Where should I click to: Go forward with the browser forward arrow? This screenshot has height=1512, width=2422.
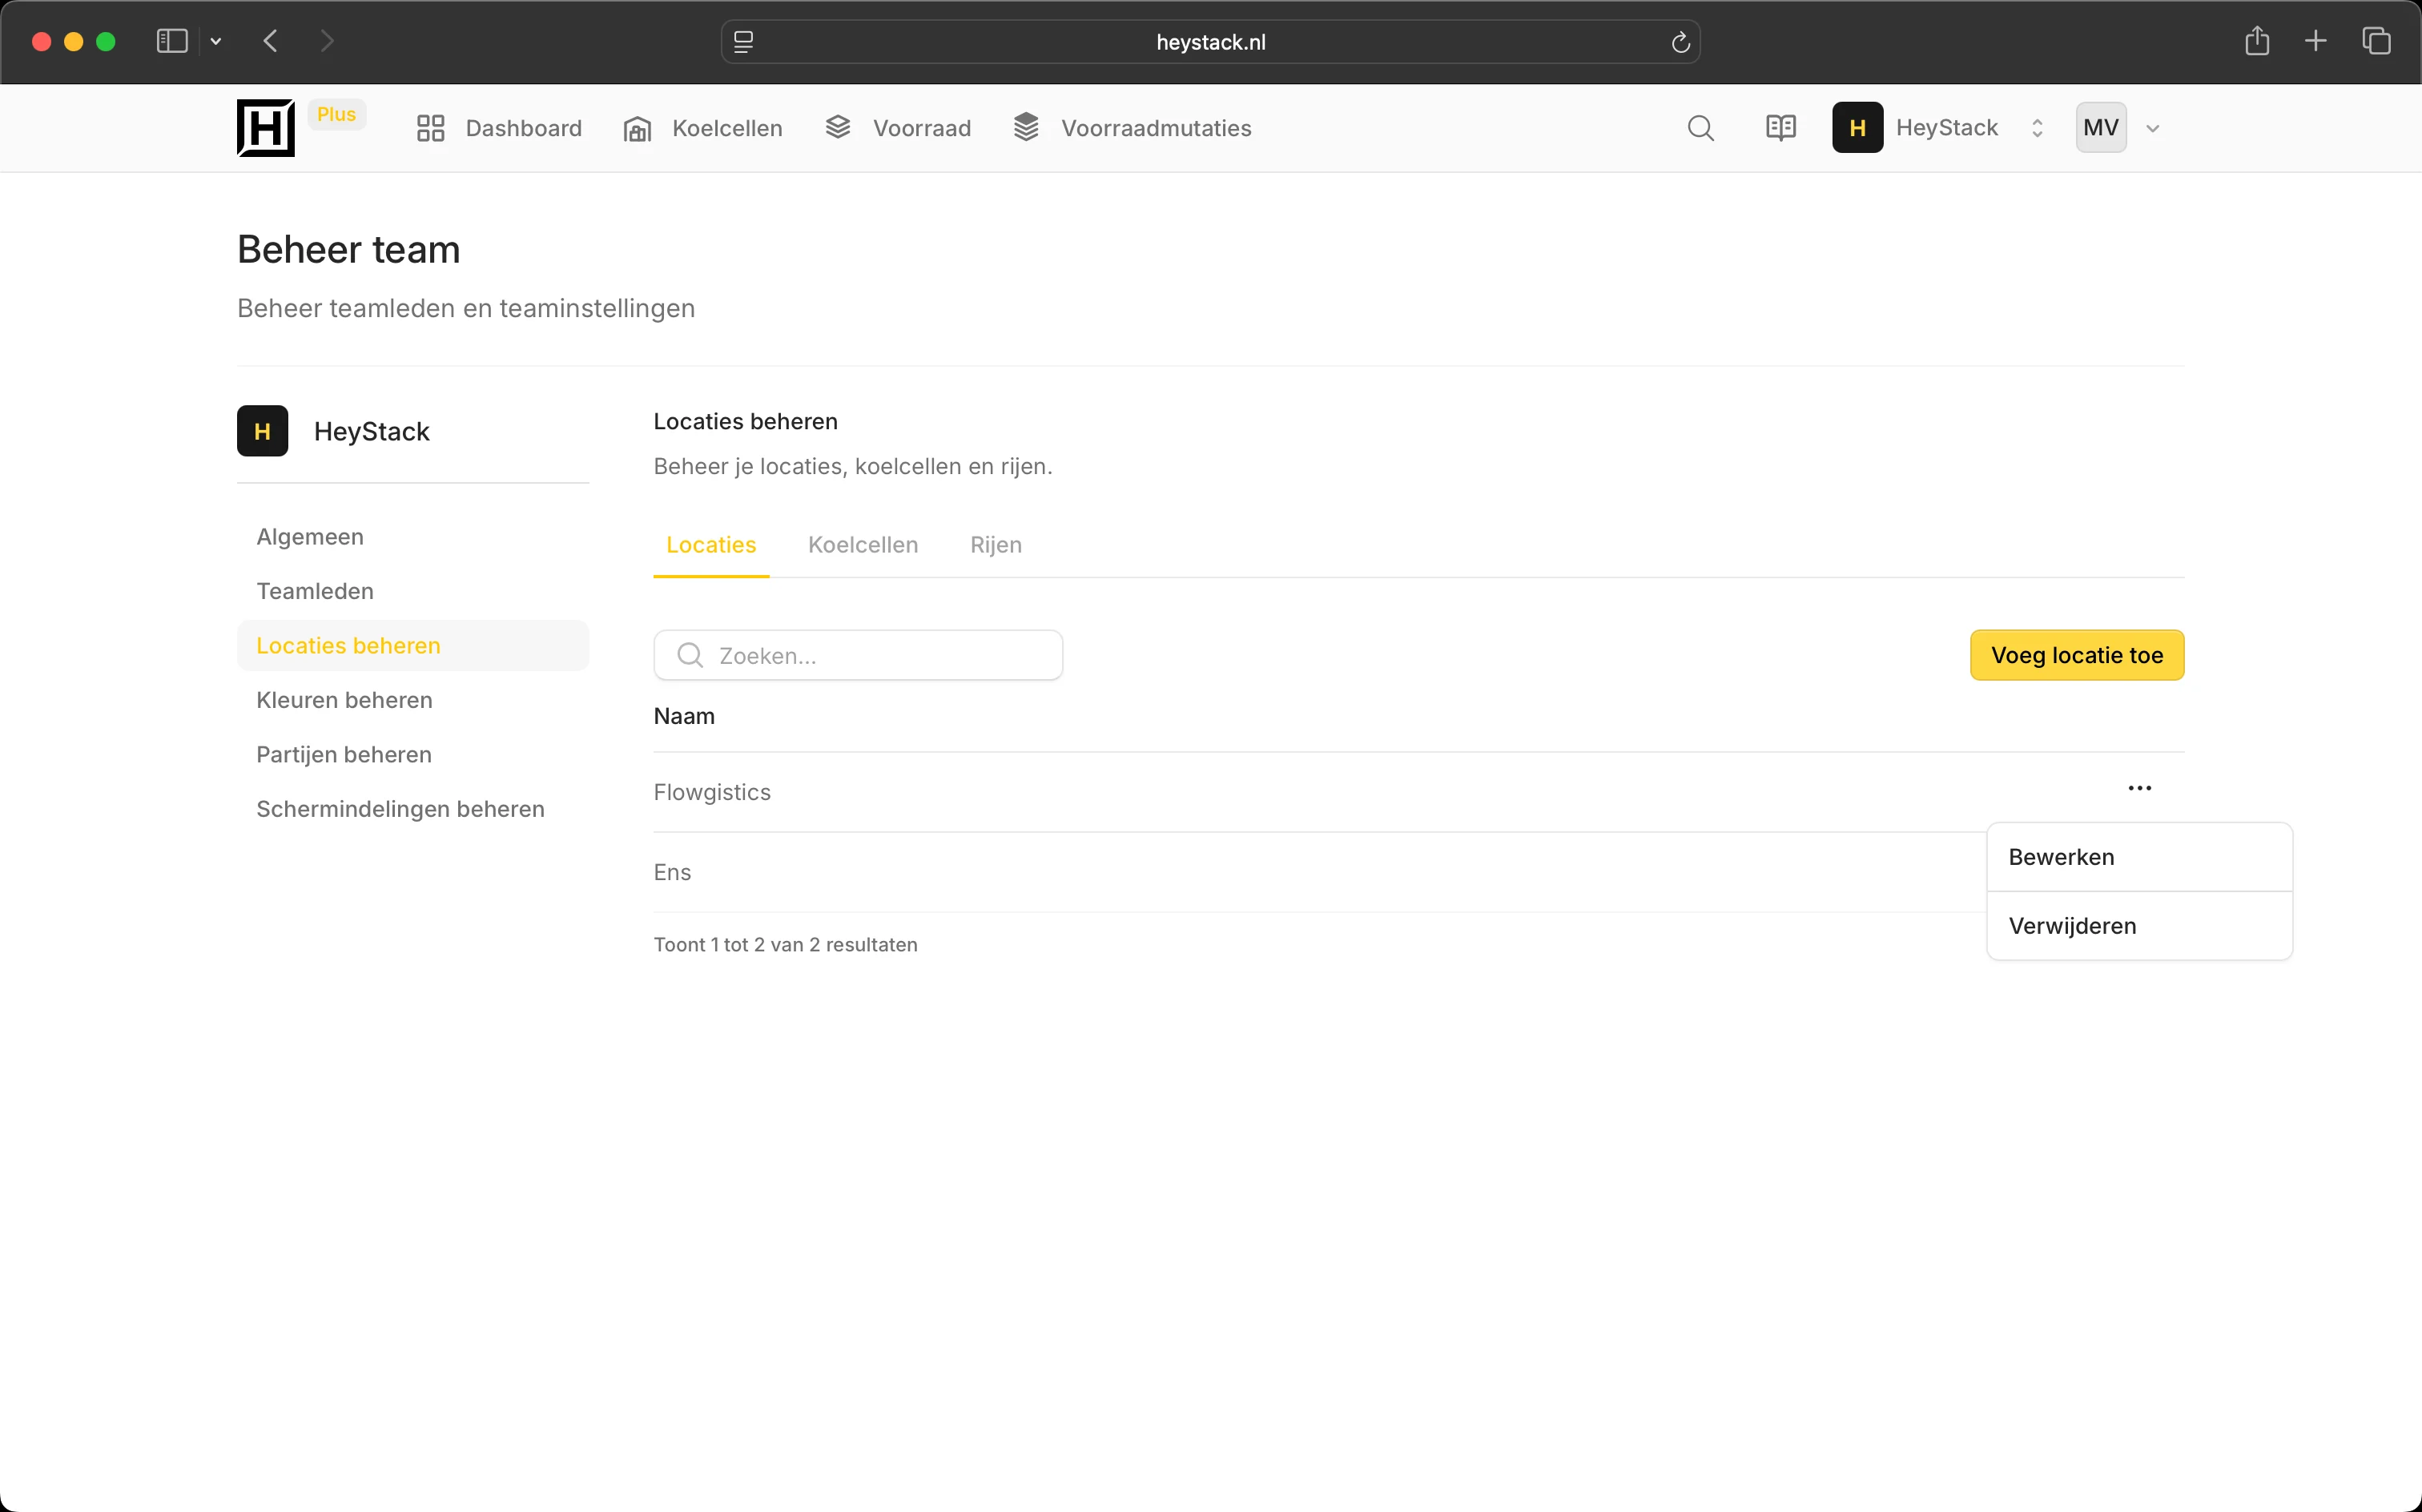[x=327, y=41]
